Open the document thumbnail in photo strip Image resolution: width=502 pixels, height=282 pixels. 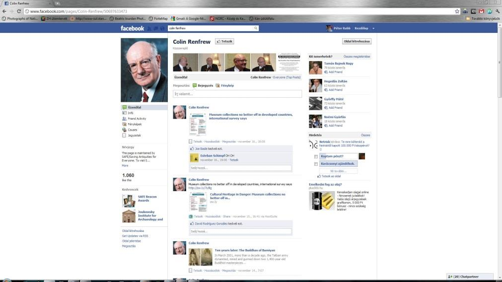[289, 63]
